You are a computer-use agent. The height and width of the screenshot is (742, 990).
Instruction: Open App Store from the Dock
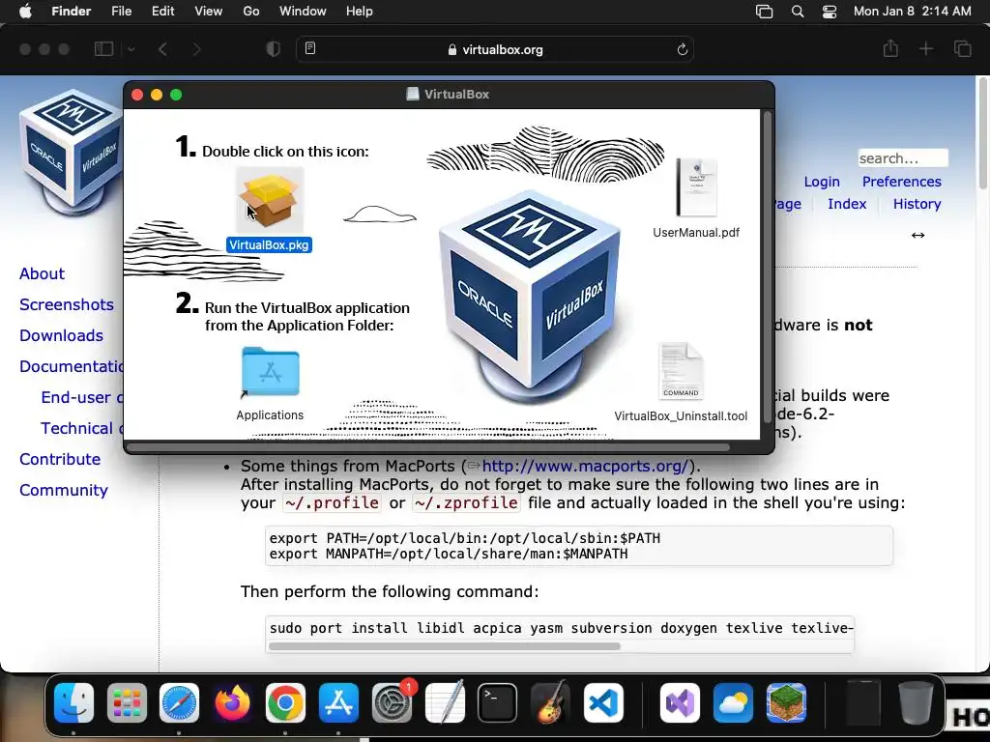tap(338, 702)
